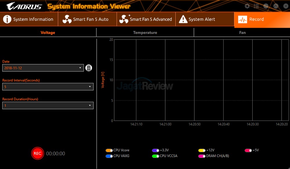Expand the Record Duration(Hours) dropdown
This screenshot has width=290, height=169.
[48, 106]
